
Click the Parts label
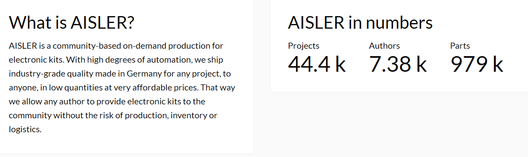pyautogui.click(x=460, y=46)
